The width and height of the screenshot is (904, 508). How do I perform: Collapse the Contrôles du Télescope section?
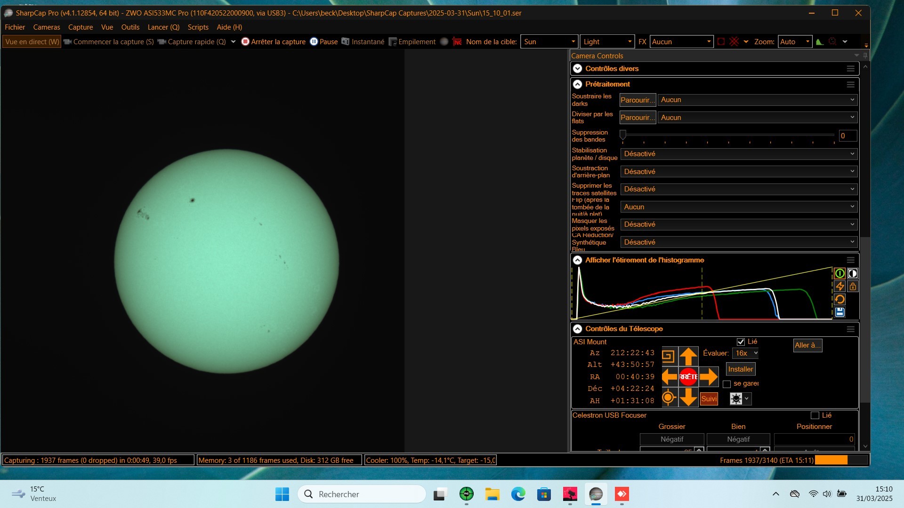[578, 329]
